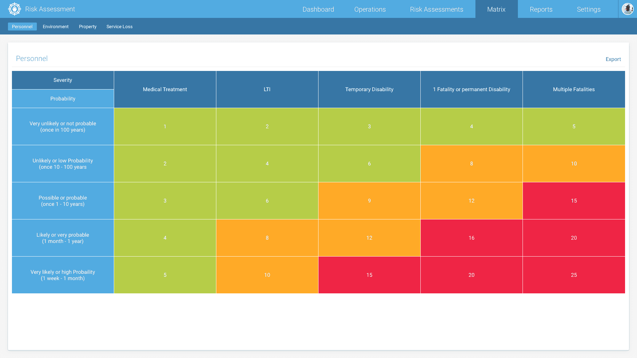Viewport: 637px width, 358px height.
Task: Click the Temporary Disability column header
Action: click(x=369, y=89)
